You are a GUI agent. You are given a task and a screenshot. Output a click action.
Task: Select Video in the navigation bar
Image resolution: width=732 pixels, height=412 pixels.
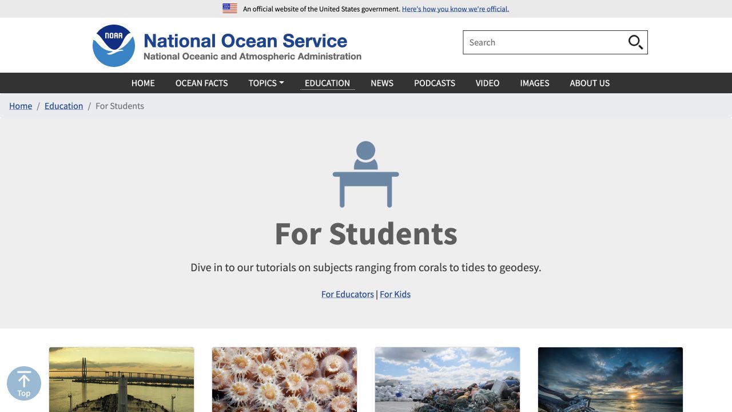(487, 83)
